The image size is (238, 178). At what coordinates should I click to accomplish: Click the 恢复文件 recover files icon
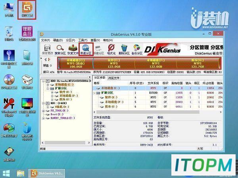[x=73, y=49]
